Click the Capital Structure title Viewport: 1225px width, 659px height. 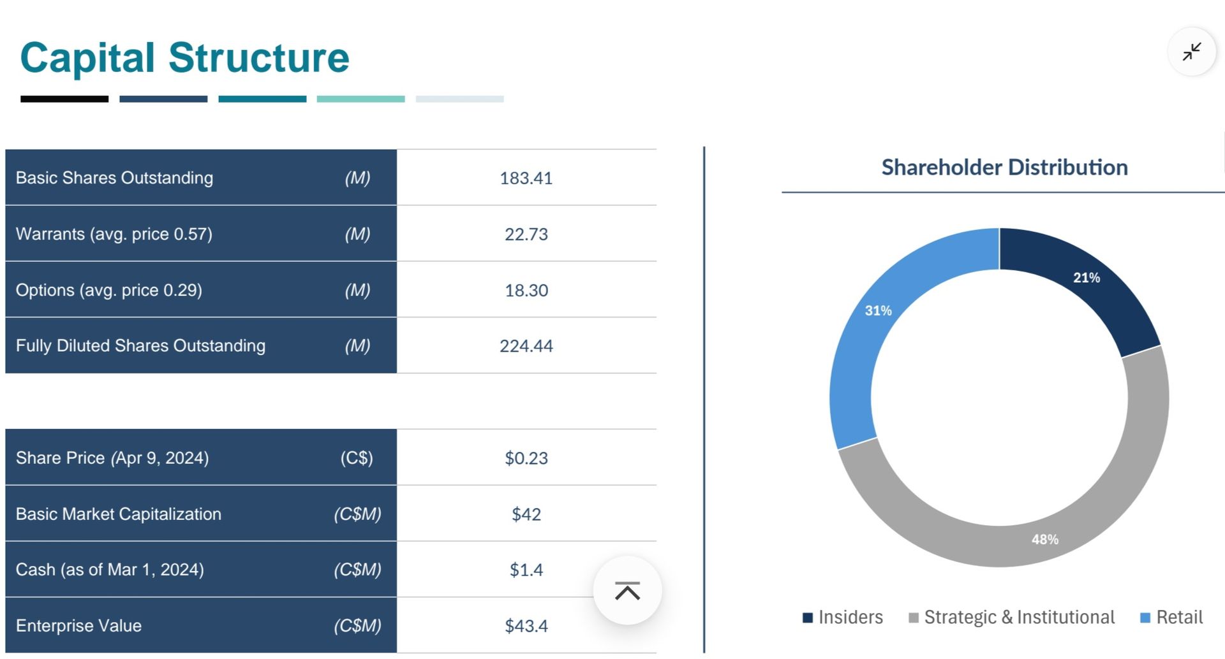[x=185, y=58]
